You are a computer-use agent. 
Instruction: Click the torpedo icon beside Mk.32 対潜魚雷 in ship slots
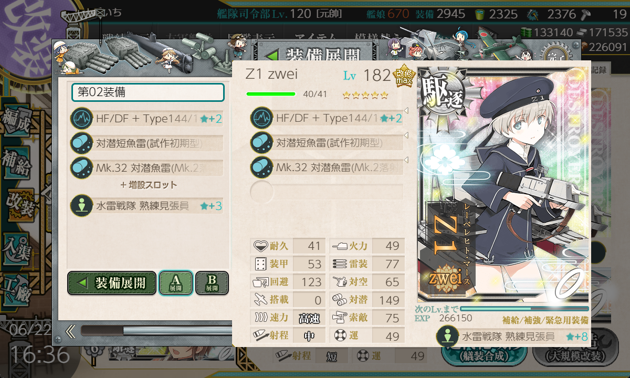point(262,168)
